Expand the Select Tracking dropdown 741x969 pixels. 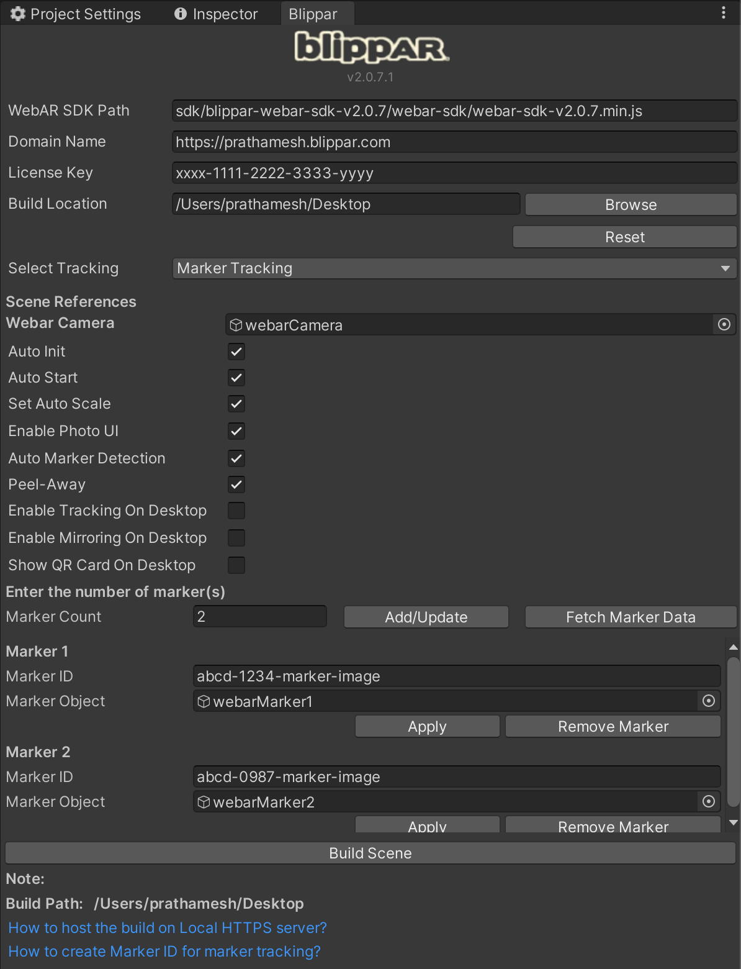[454, 268]
